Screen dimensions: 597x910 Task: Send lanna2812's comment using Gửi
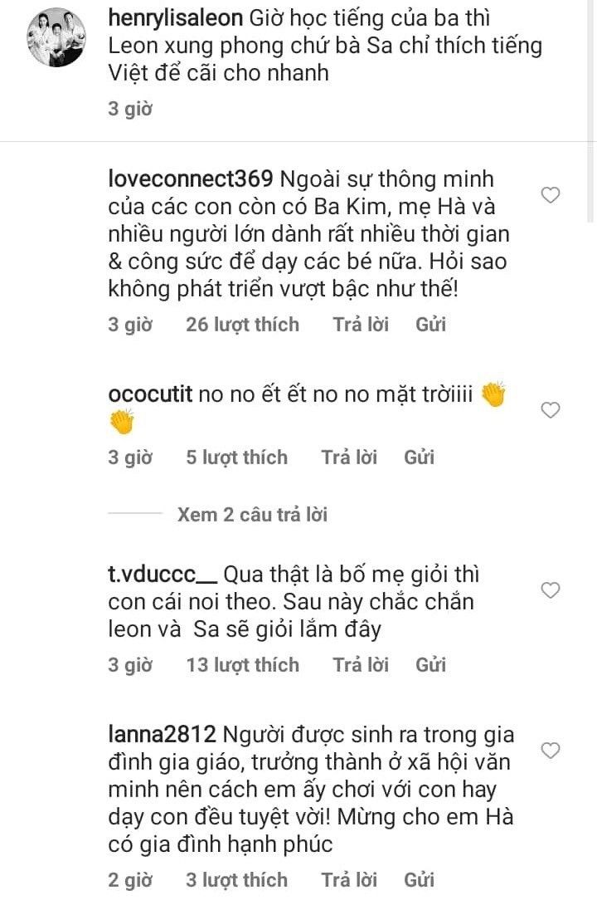coord(420,880)
